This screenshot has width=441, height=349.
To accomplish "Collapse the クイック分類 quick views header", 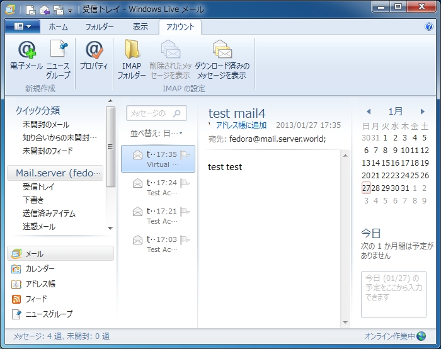I will [38, 110].
